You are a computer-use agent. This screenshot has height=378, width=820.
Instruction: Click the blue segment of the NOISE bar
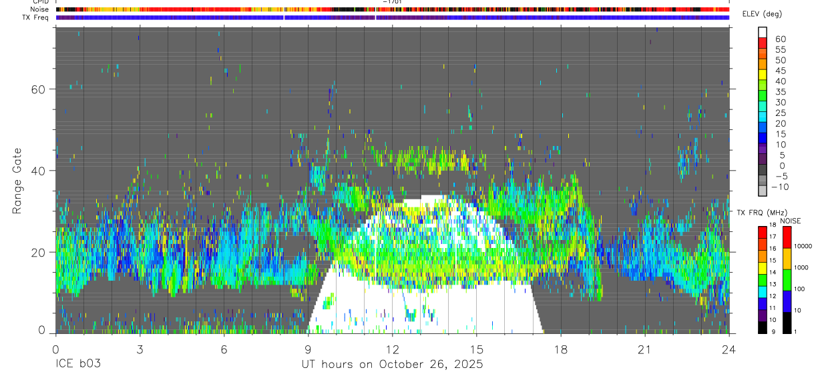[x=787, y=301]
